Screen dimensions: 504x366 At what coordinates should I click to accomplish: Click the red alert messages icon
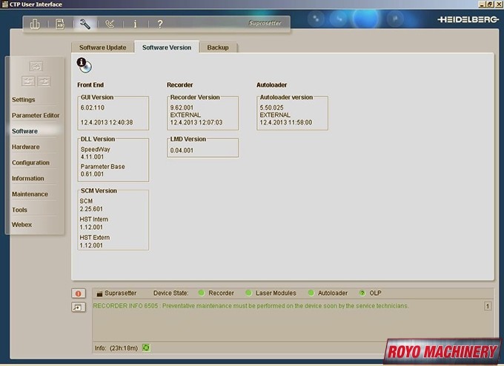(x=77, y=293)
